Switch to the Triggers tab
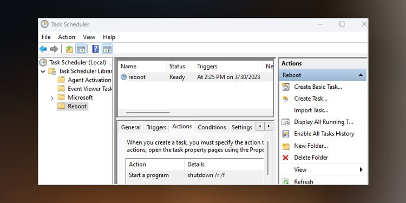 [x=156, y=127]
